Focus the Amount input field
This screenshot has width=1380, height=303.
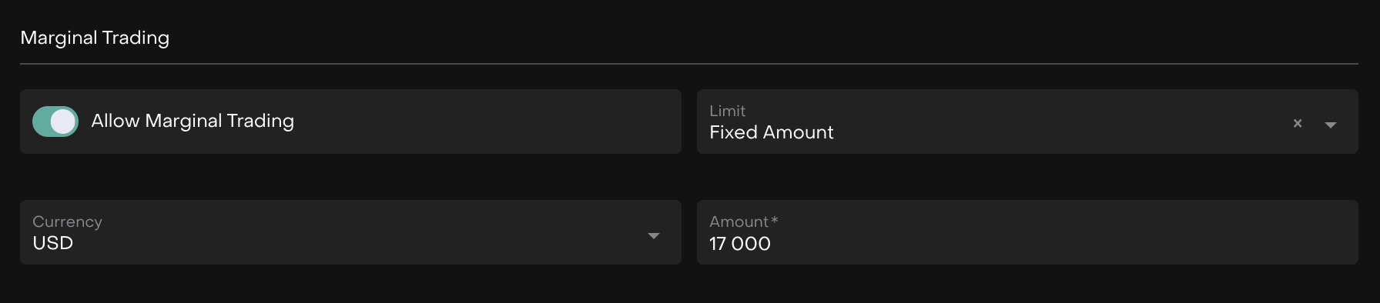[1027, 232]
